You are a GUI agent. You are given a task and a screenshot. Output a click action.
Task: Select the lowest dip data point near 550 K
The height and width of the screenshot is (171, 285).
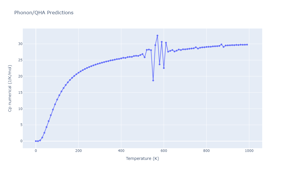(153, 80)
